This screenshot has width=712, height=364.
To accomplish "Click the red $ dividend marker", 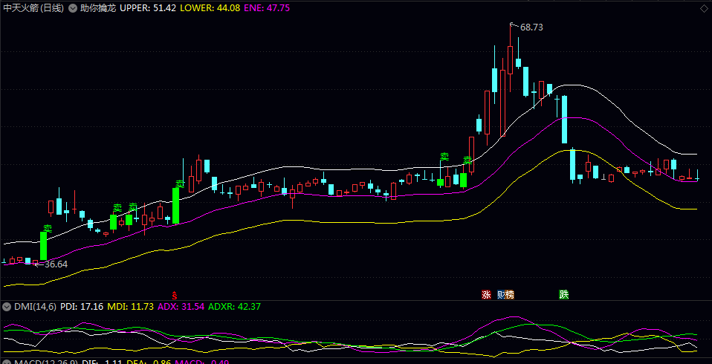I will pyautogui.click(x=175, y=295).
